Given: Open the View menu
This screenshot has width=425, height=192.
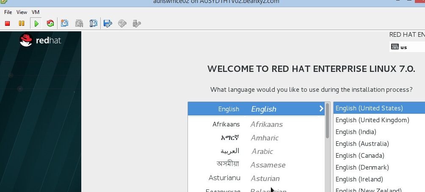Looking at the screenshot, I should 22,12.
